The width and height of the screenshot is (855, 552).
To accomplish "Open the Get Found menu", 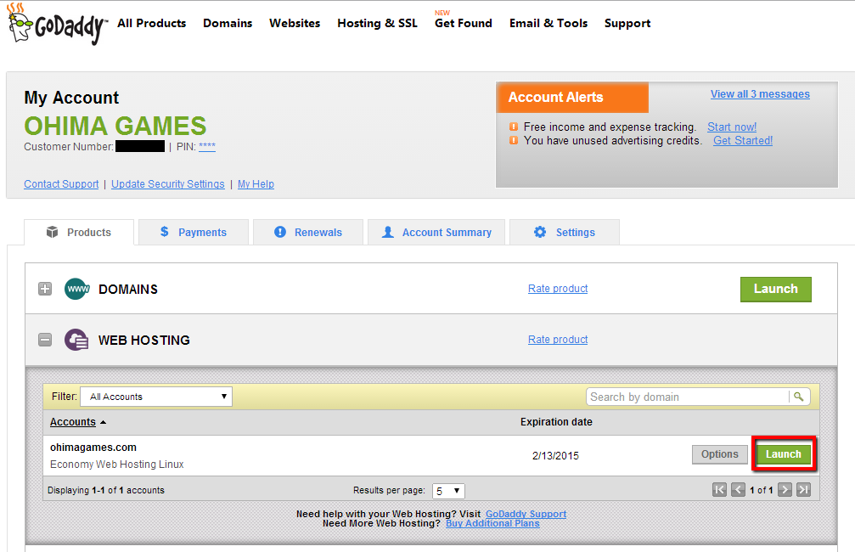I will click(x=463, y=24).
